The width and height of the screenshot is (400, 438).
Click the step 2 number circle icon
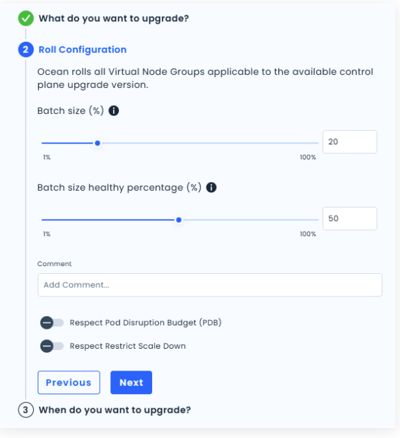(26, 50)
